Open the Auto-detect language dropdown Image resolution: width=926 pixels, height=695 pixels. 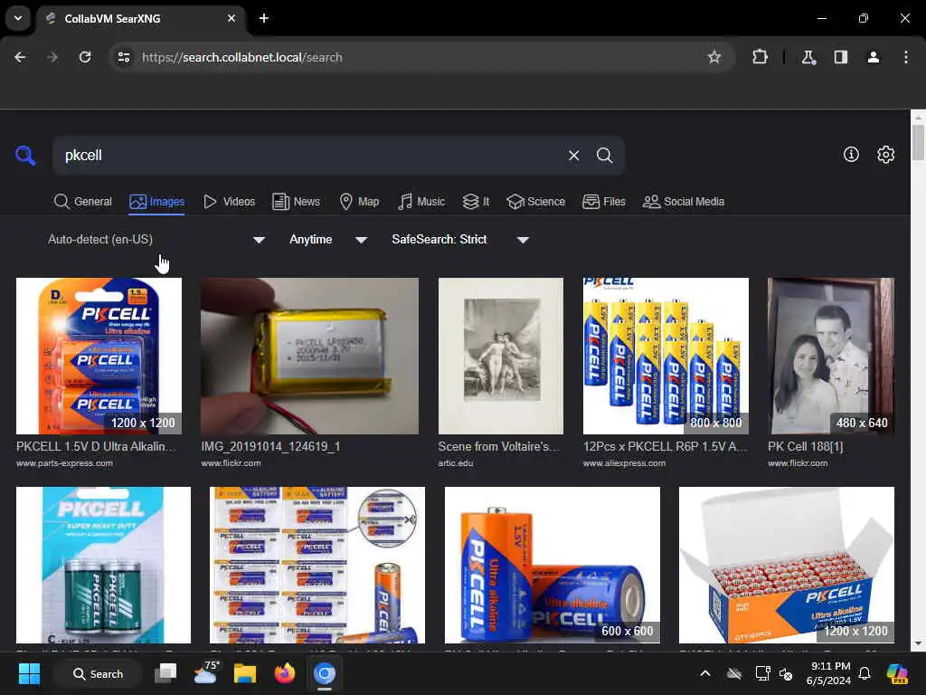tap(156, 239)
